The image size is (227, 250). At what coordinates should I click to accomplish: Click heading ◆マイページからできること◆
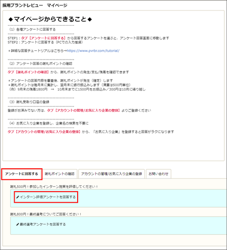tap(50, 19)
